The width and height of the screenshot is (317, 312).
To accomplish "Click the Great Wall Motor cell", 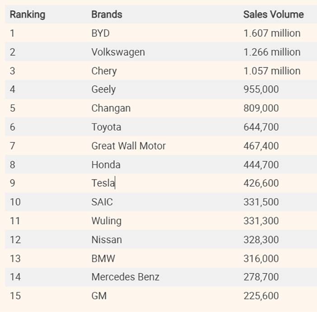I will click(x=128, y=146).
